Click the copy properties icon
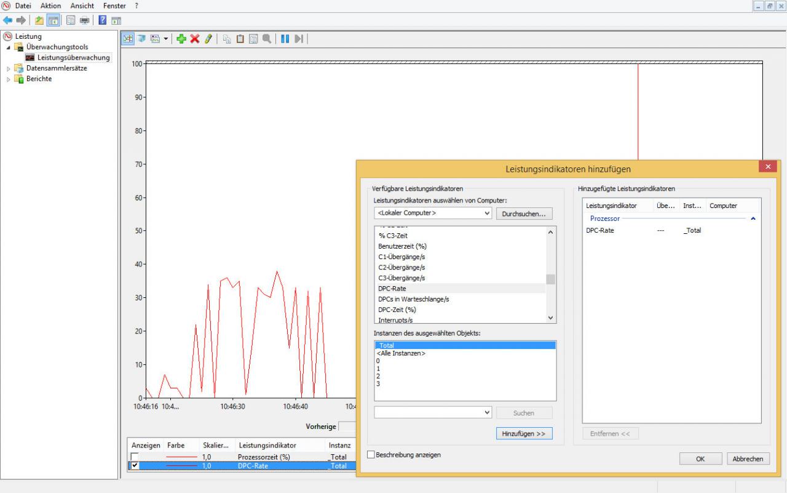The image size is (787, 493). click(227, 39)
